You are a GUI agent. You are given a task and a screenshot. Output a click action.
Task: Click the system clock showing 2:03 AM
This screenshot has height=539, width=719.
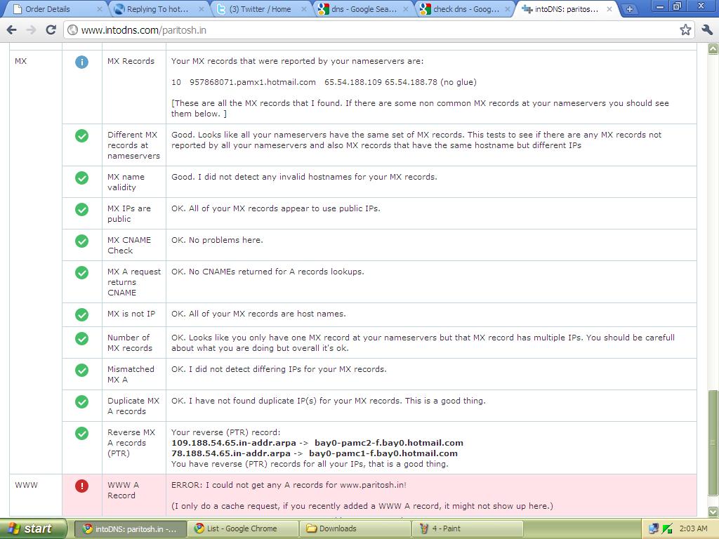tap(695, 528)
